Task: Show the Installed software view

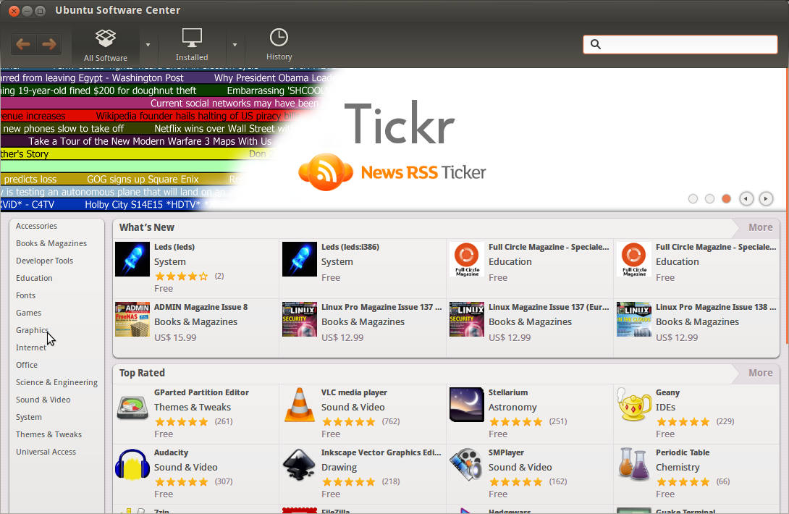Action: click(192, 45)
